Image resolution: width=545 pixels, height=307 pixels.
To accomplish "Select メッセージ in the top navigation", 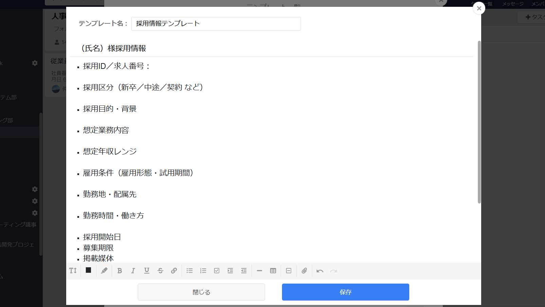I will 513,4.
